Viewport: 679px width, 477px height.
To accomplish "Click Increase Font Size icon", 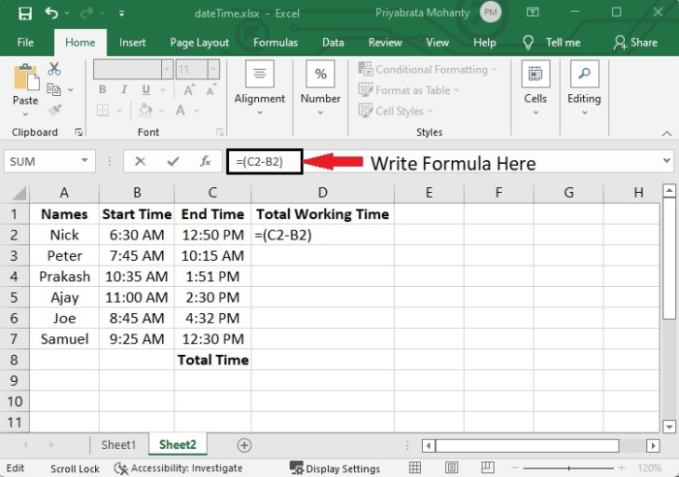I will [x=189, y=90].
